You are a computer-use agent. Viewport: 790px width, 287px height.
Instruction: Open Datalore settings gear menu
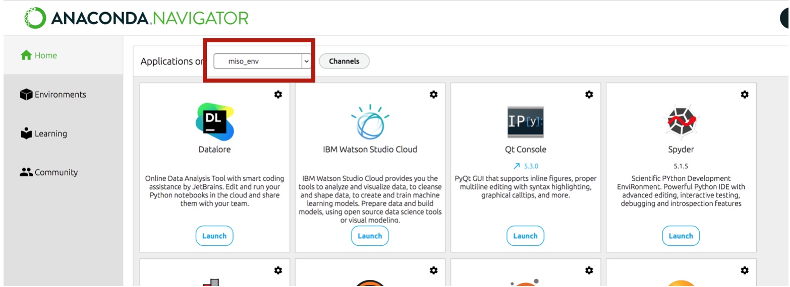pyautogui.click(x=278, y=94)
